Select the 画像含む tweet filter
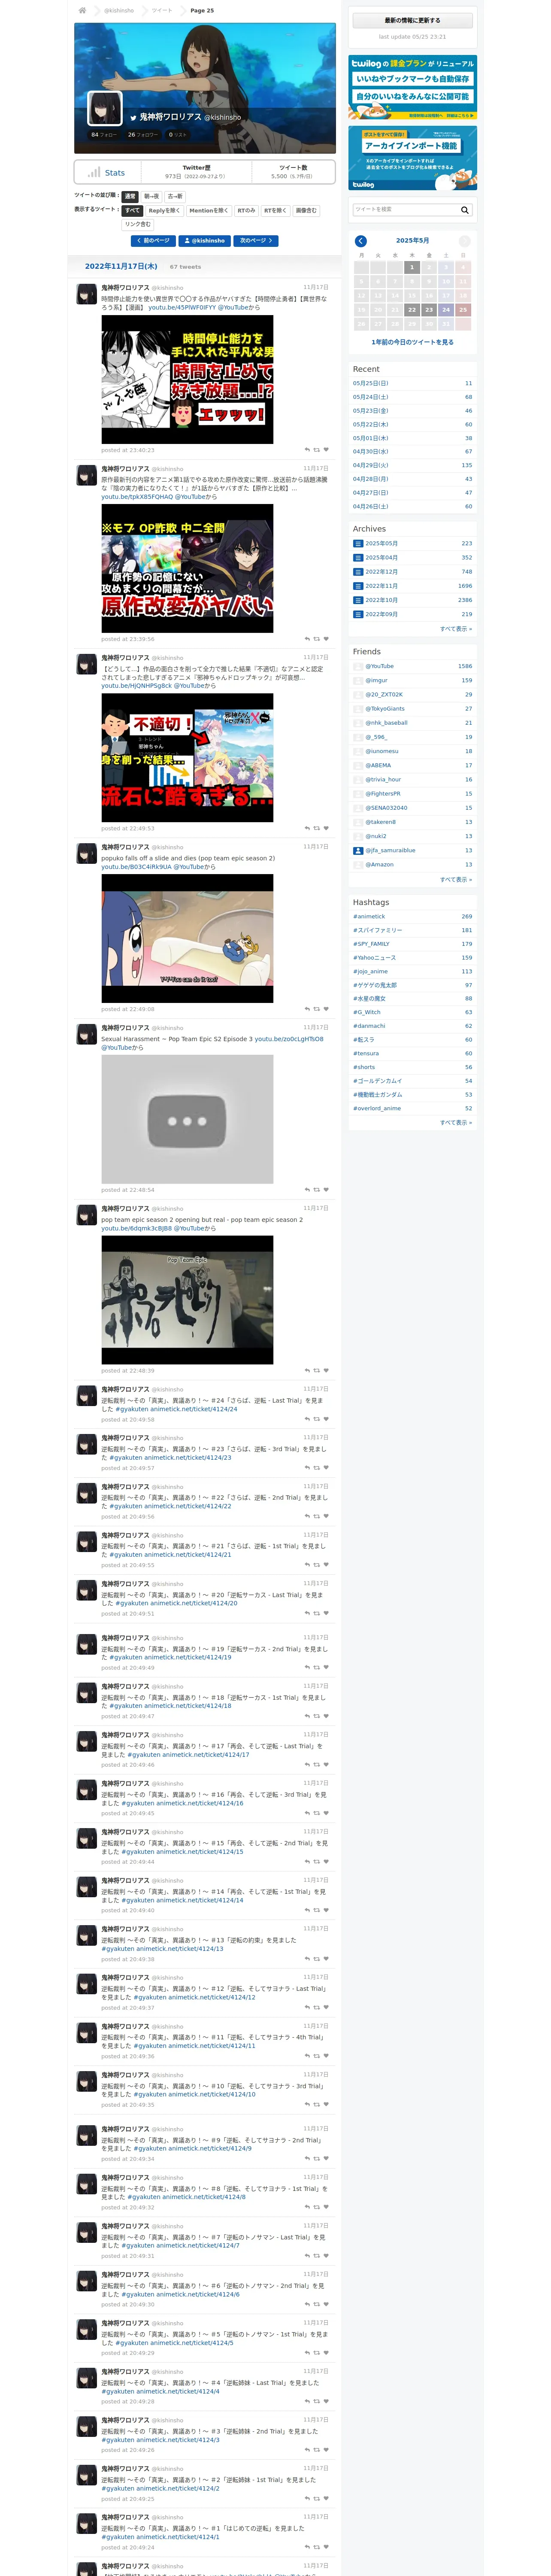This screenshot has width=551, height=2576. pyautogui.click(x=306, y=211)
